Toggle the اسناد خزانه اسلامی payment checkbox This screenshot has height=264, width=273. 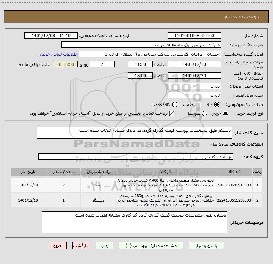172,114
